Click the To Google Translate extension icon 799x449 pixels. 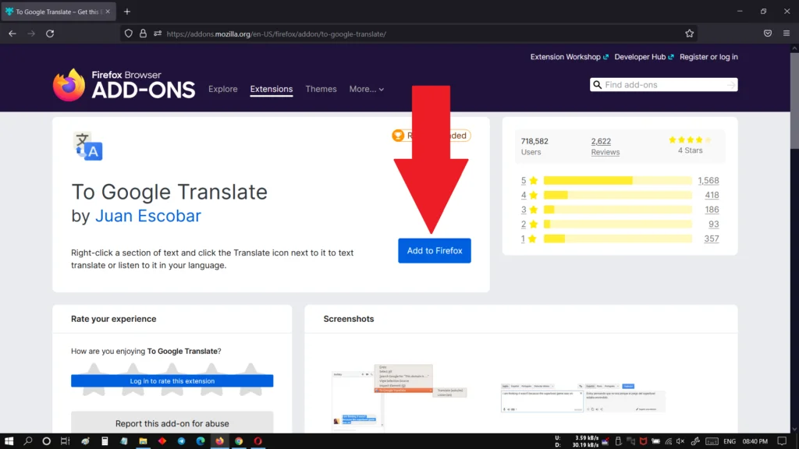(x=88, y=147)
